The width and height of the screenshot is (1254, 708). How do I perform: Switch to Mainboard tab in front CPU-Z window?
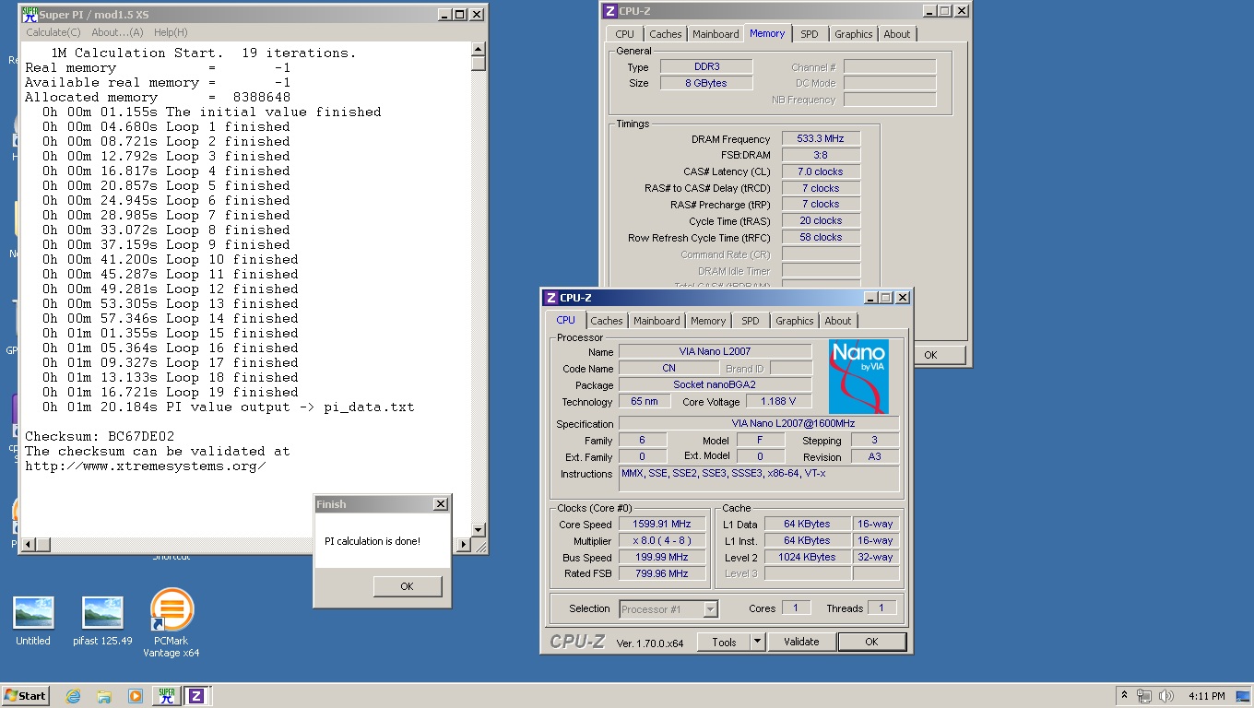coord(657,321)
